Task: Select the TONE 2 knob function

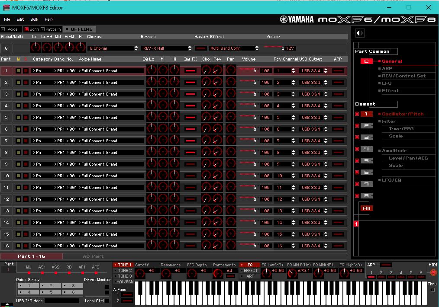Action: (x=123, y=270)
